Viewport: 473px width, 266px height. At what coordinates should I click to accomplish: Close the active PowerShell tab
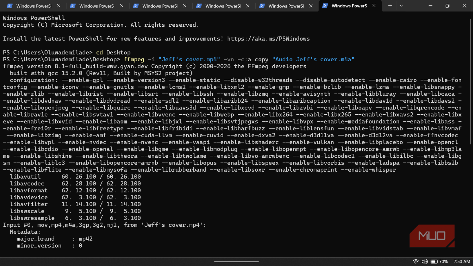[x=374, y=5]
